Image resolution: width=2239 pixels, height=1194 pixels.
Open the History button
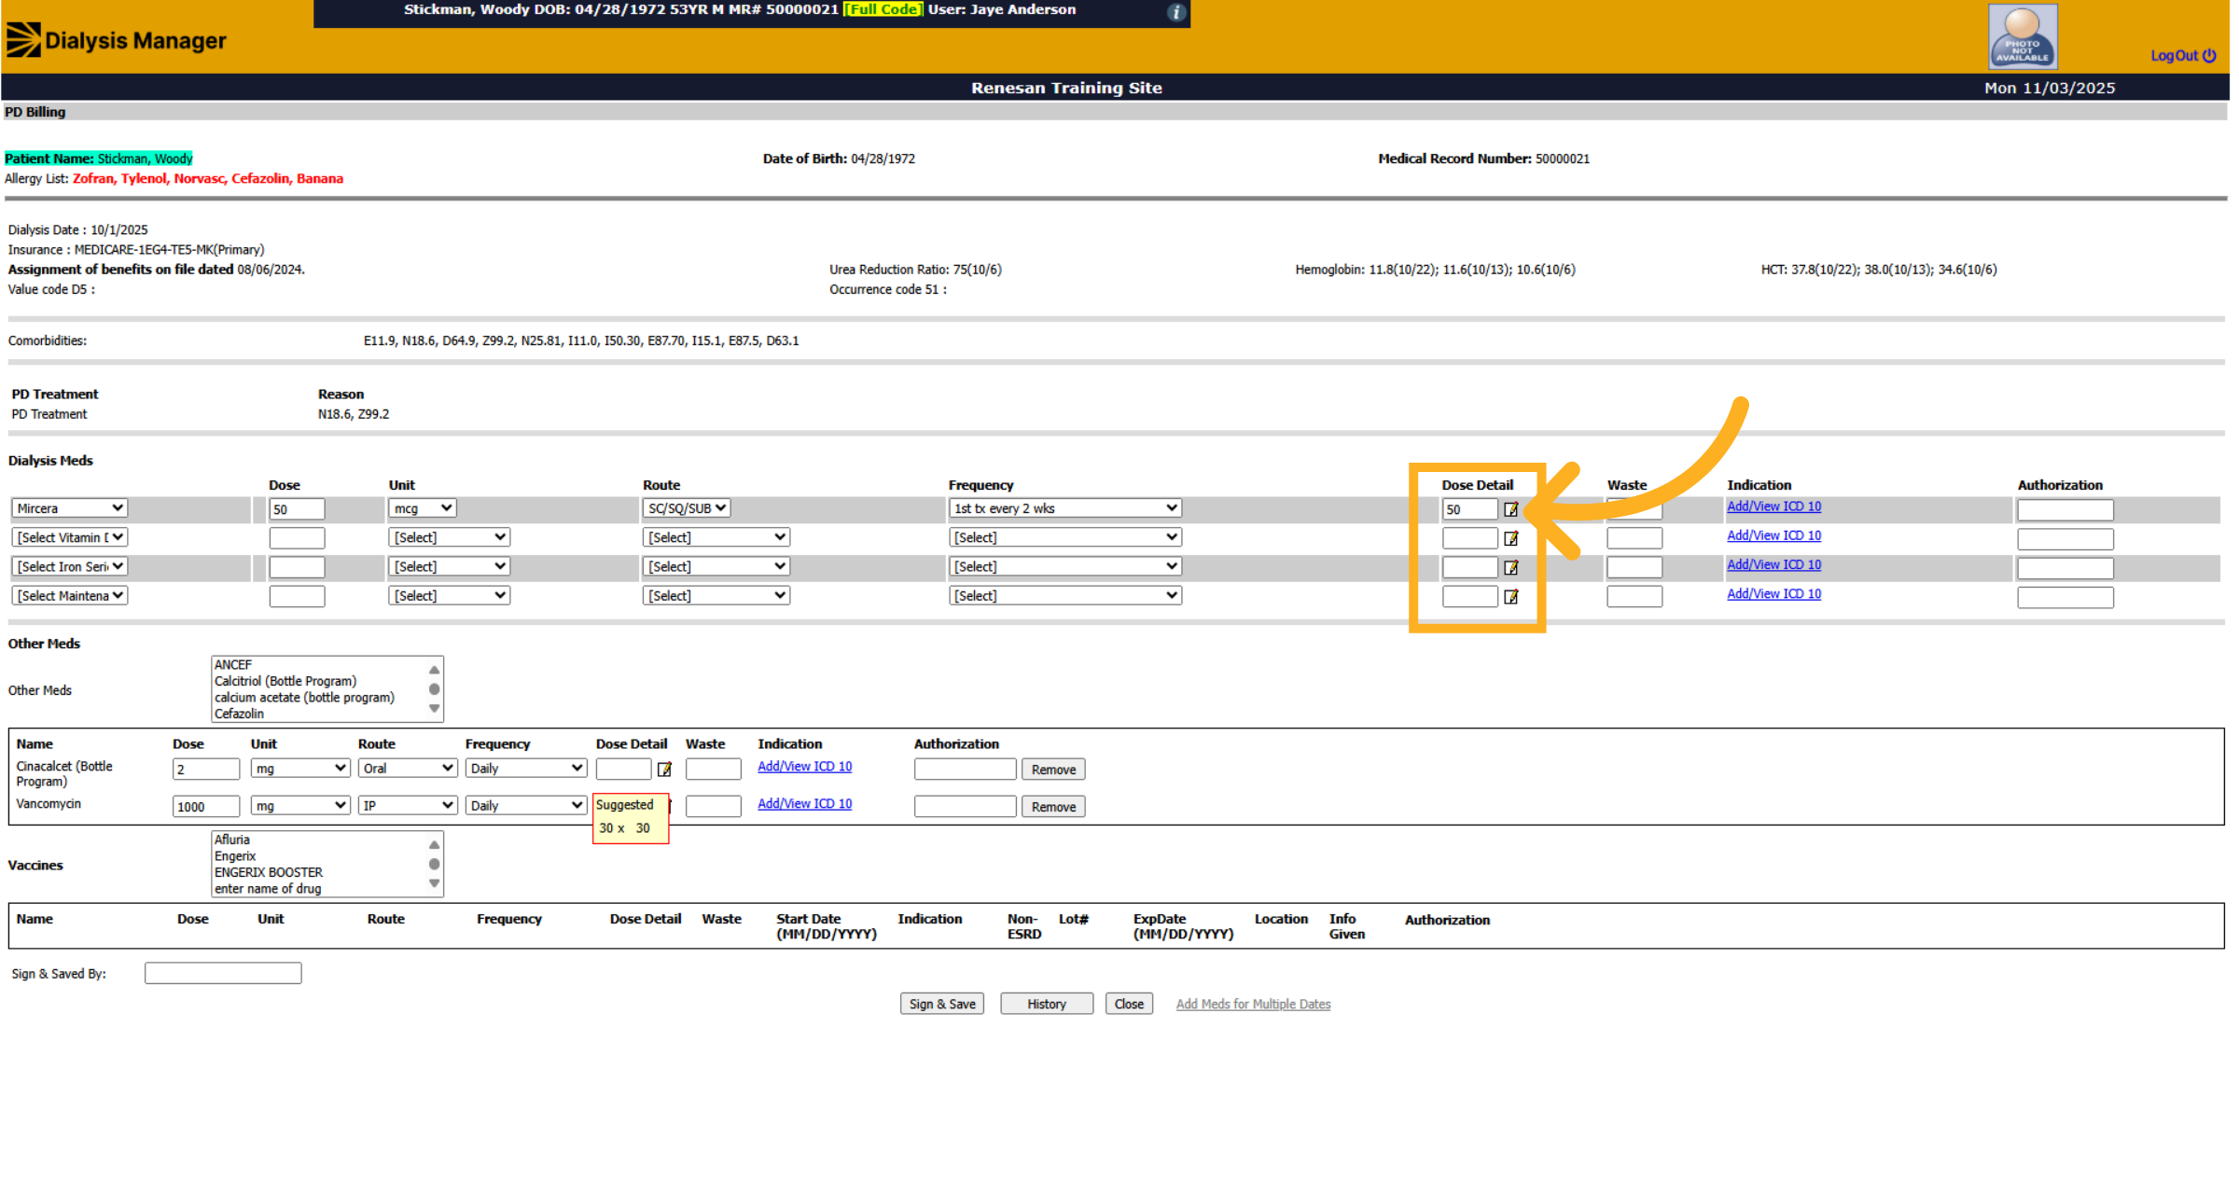pos(1047,1004)
